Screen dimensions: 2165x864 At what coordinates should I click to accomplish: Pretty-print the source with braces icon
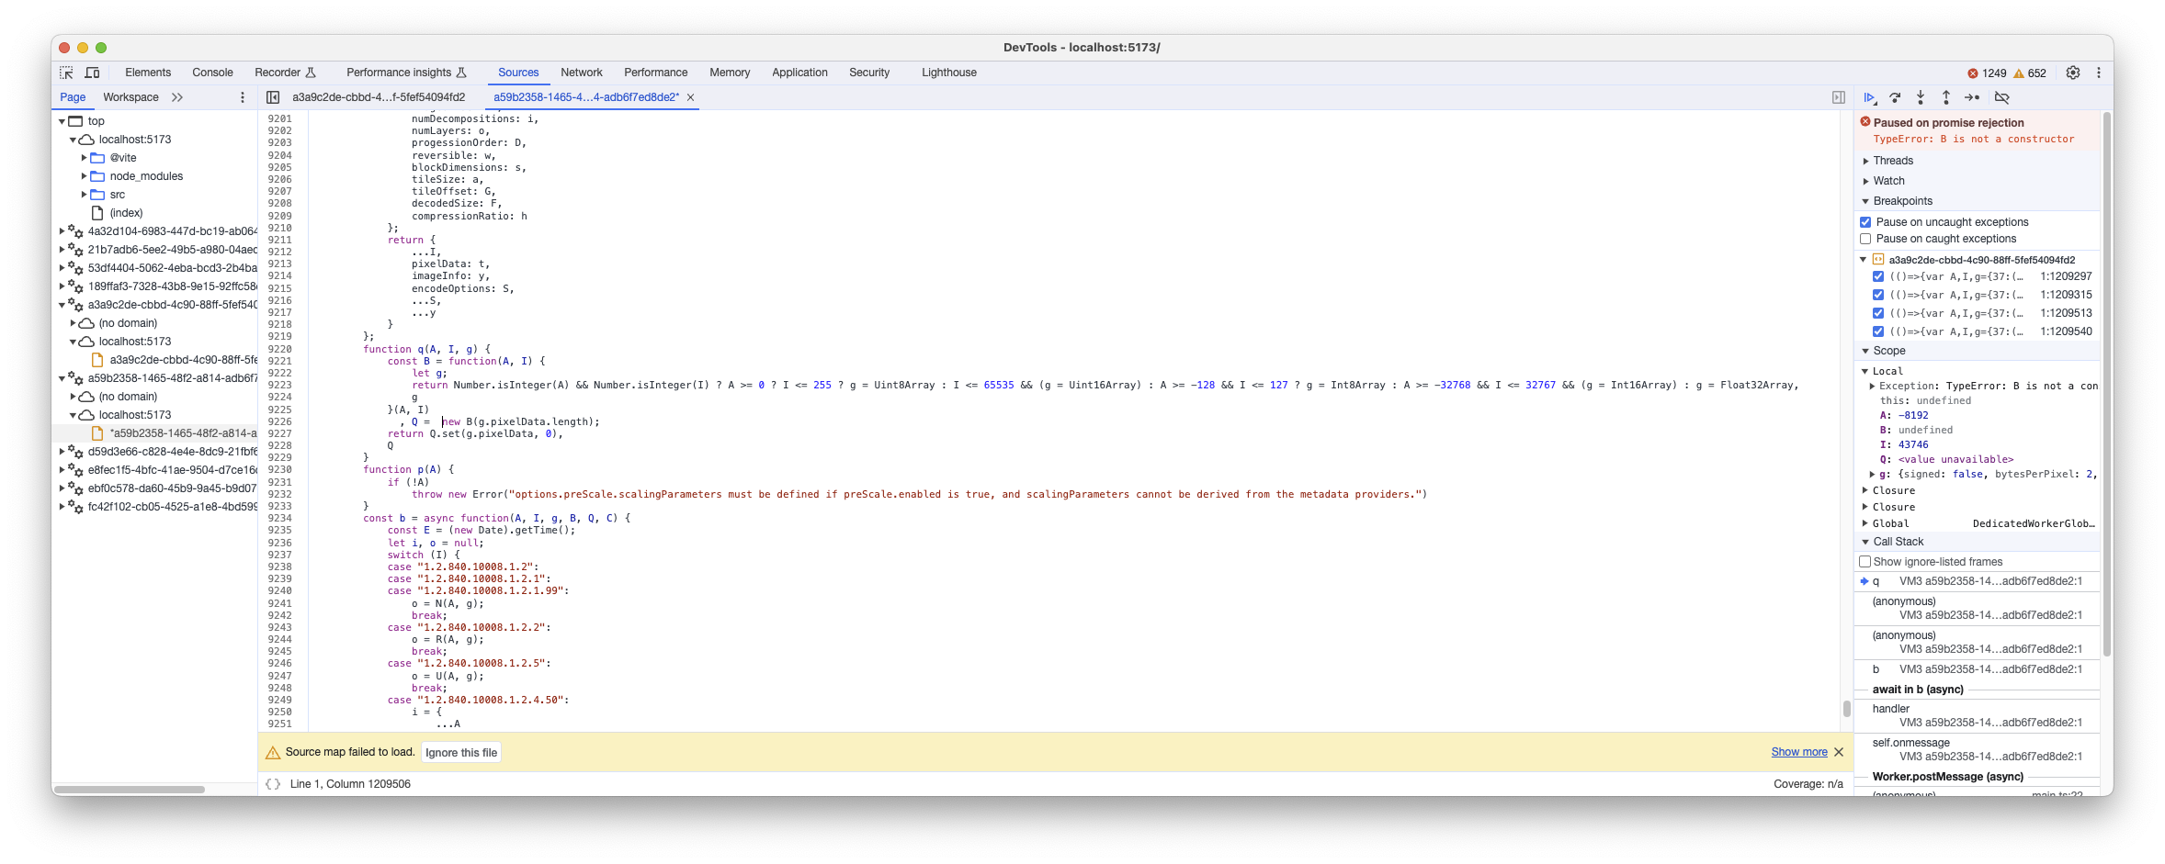click(x=272, y=784)
